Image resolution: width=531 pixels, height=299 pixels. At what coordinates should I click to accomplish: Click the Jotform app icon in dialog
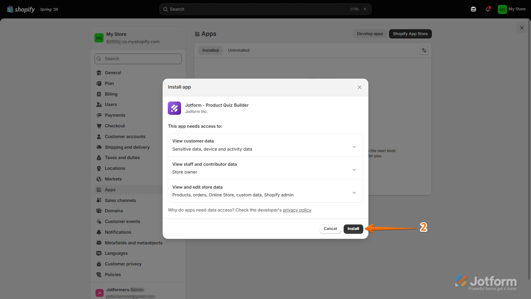point(174,108)
